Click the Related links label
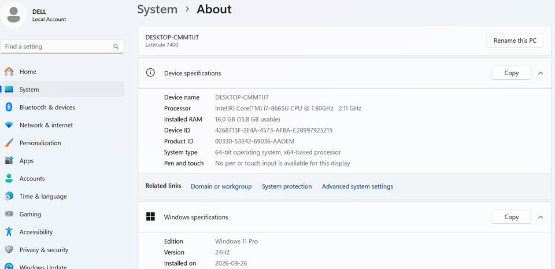The image size is (555, 269). (163, 186)
